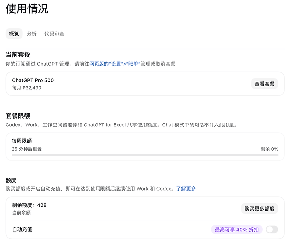Image resolution: width=299 pixels, height=249 pixels.
Task: Click the 当前套餐 section heading
Action: [18, 55]
